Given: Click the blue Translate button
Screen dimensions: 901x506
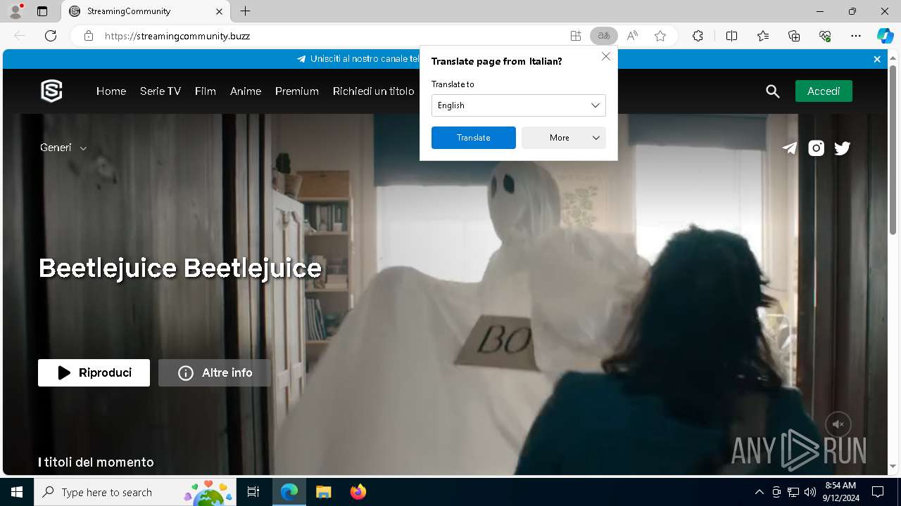Looking at the screenshot, I should pos(474,138).
